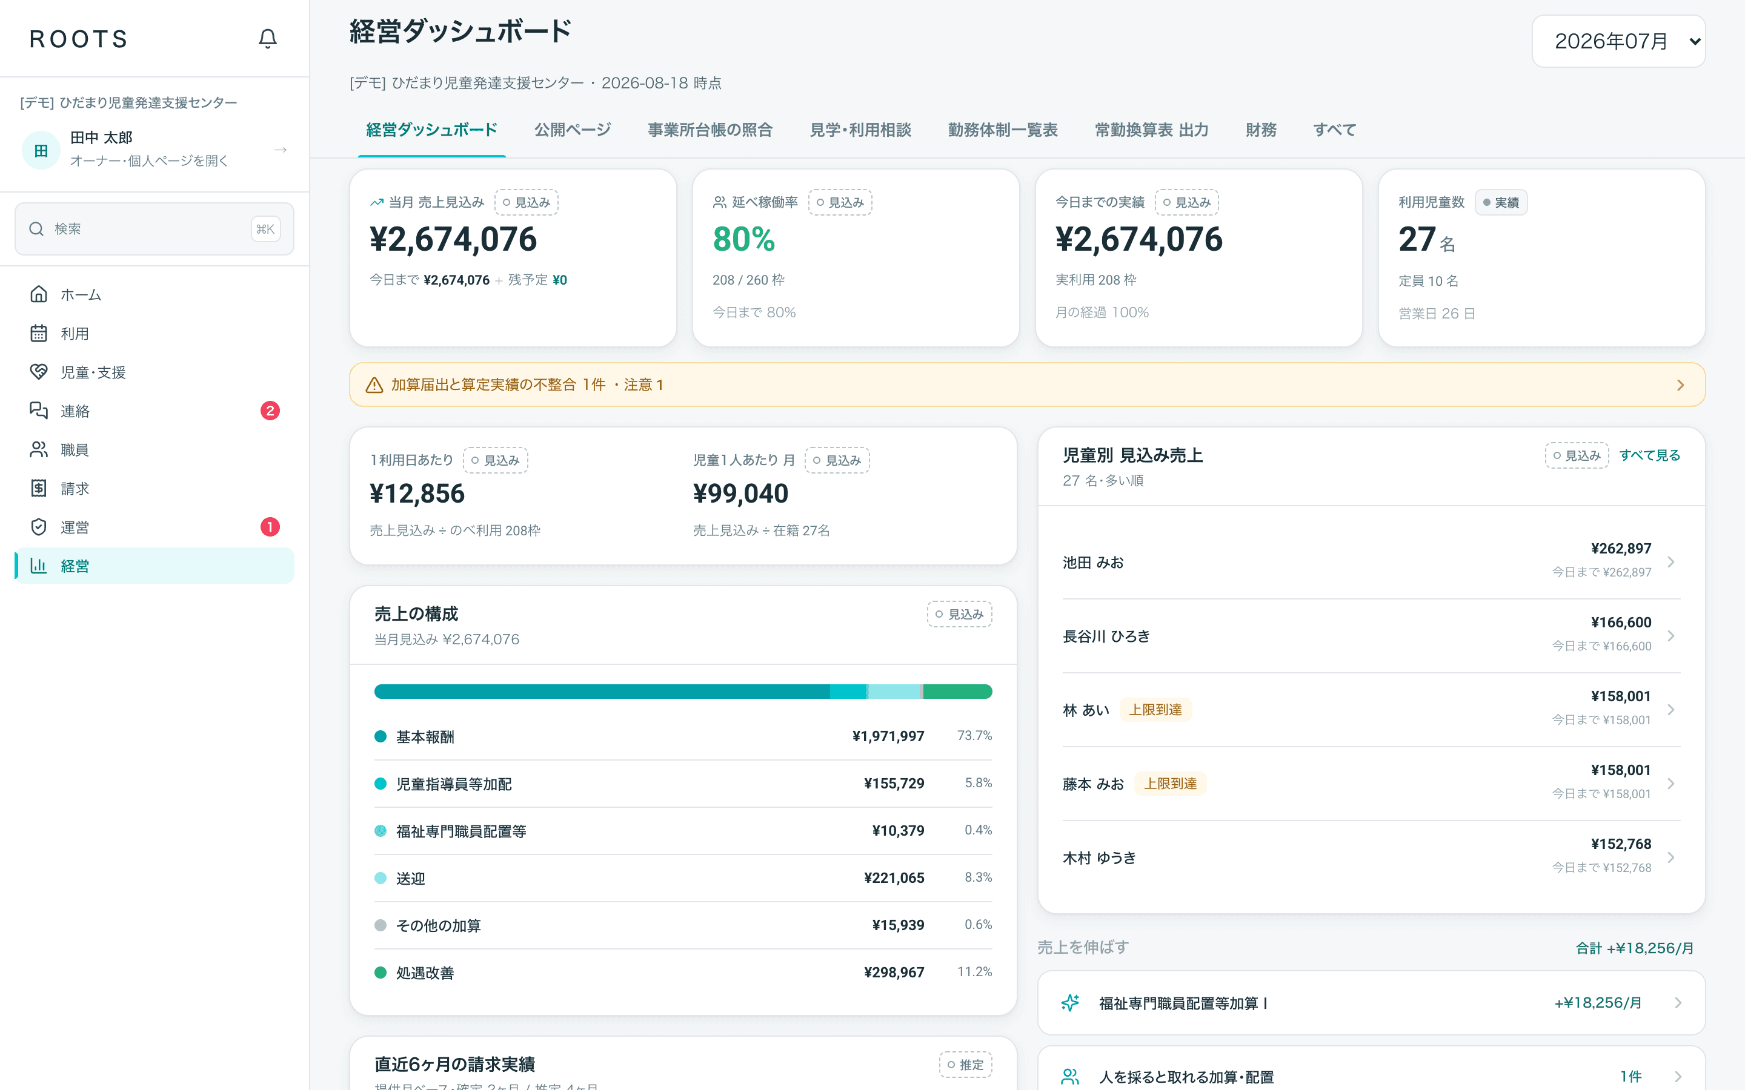Click the home icon in sidebar
Viewport: 1745px width, 1090px height.
tap(39, 294)
